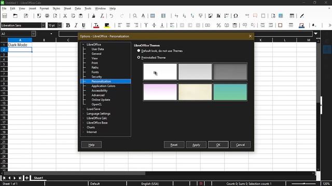
Task: Choose the white preinstalled theme swatch
Action: click(160, 72)
